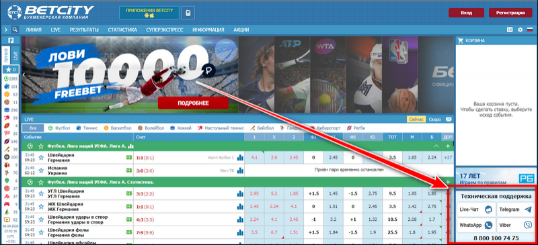The height and width of the screenshot is (245, 538).
Task: Open live video icon for Швейцария – Германия
Action: coord(129,157)
